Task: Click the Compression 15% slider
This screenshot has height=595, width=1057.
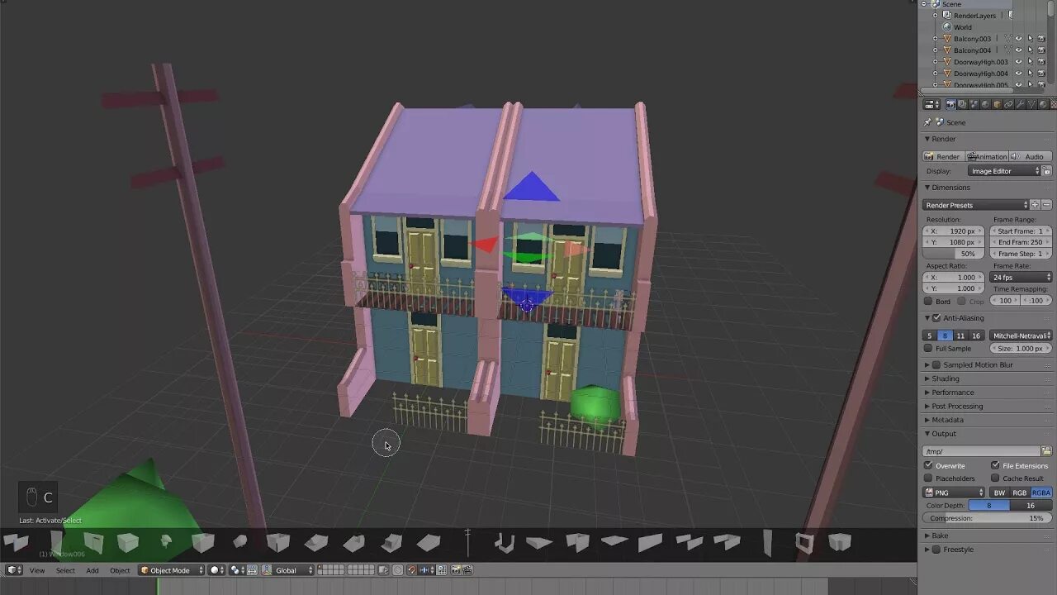Action: click(988, 518)
